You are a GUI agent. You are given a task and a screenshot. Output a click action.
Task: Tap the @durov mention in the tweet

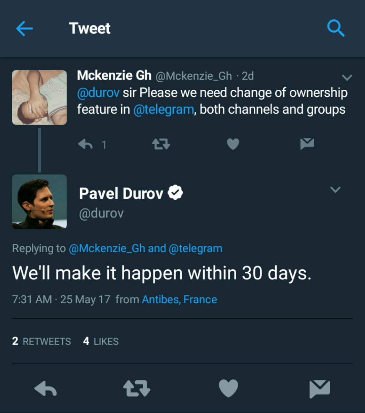pos(98,93)
